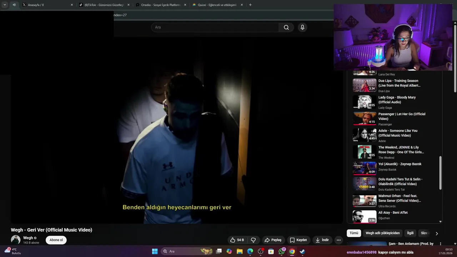Like the Wegh video with thumbs-up

pos(237,240)
